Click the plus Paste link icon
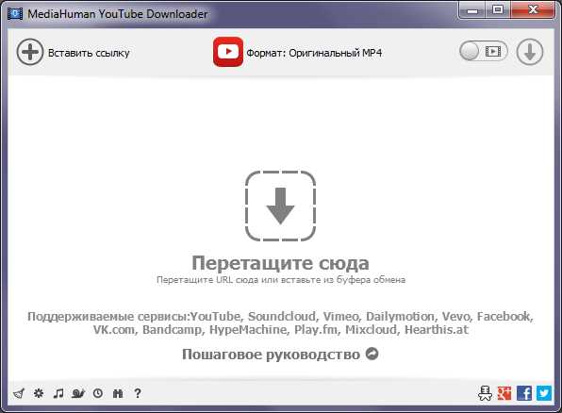 (30, 53)
